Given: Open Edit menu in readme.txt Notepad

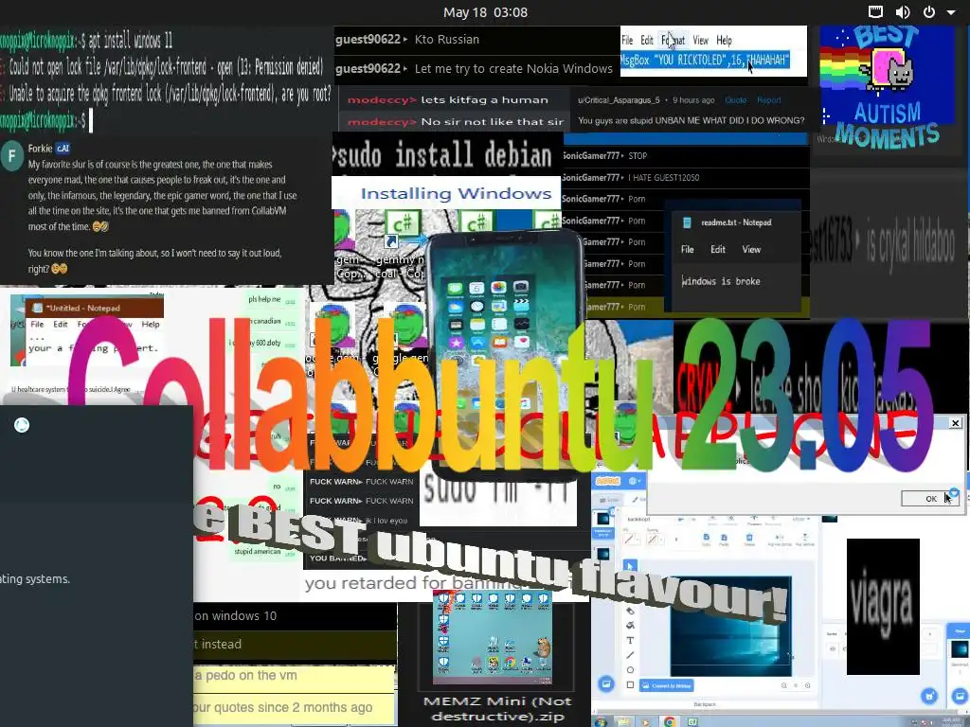Looking at the screenshot, I should click(x=718, y=249).
